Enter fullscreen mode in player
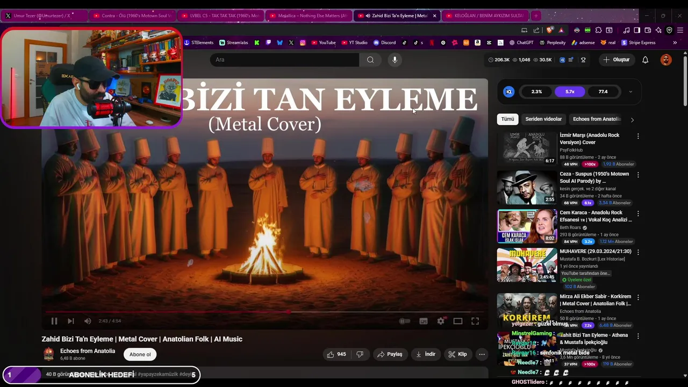This screenshot has width=688, height=387. [475, 321]
